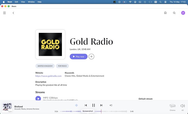Open the Roon application menu

point(10,2)
